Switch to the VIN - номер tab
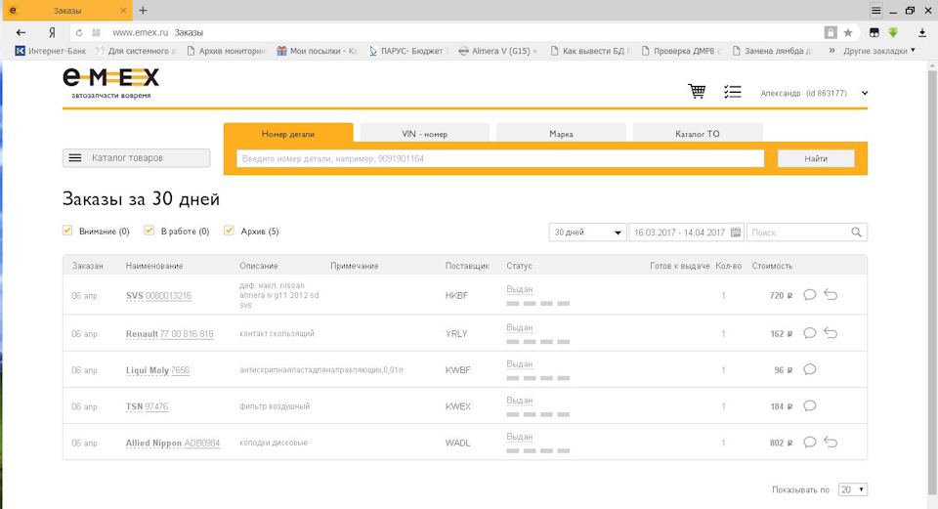938x509 pixels. 425,134
